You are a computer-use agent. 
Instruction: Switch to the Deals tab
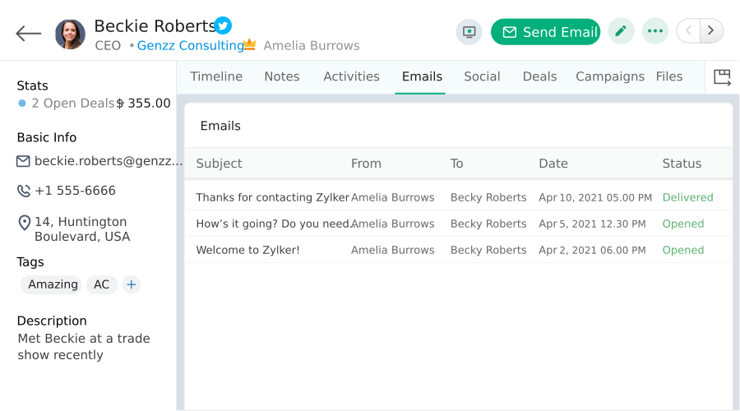pyautogui.click(x=539, y=76)
